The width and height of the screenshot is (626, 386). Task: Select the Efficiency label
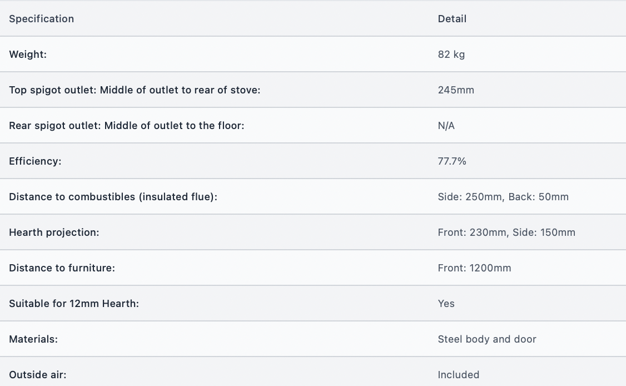tap(35, 161)
